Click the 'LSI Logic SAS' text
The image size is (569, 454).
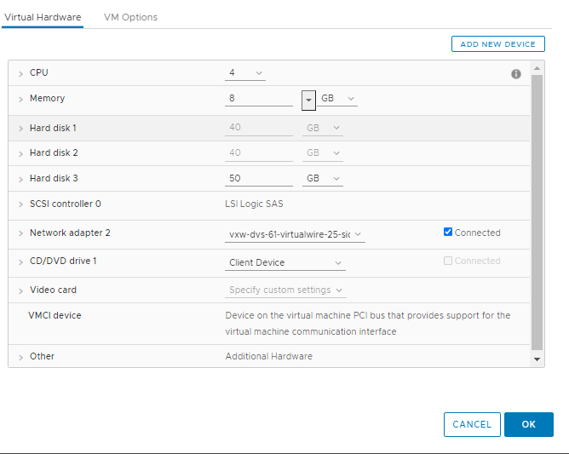click(x=254, y=204)
